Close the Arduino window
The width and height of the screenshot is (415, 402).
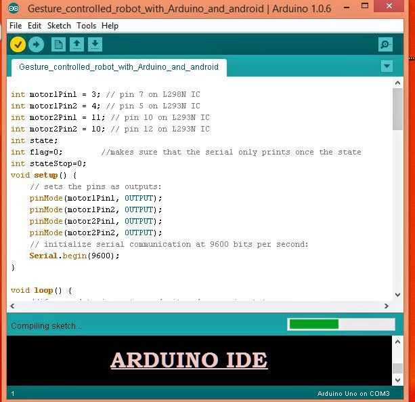[x=389, y=6]
